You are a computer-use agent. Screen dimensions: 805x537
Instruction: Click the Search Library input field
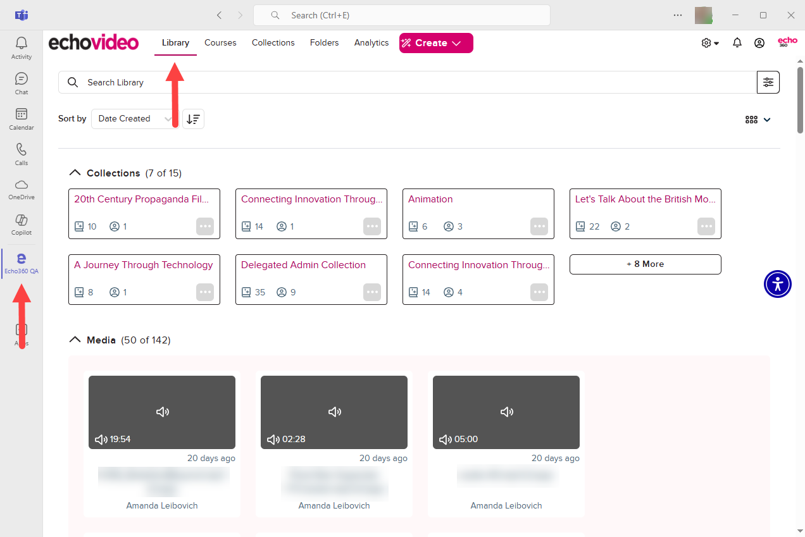(405, 82)
